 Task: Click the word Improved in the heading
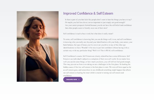click(70, 14)
